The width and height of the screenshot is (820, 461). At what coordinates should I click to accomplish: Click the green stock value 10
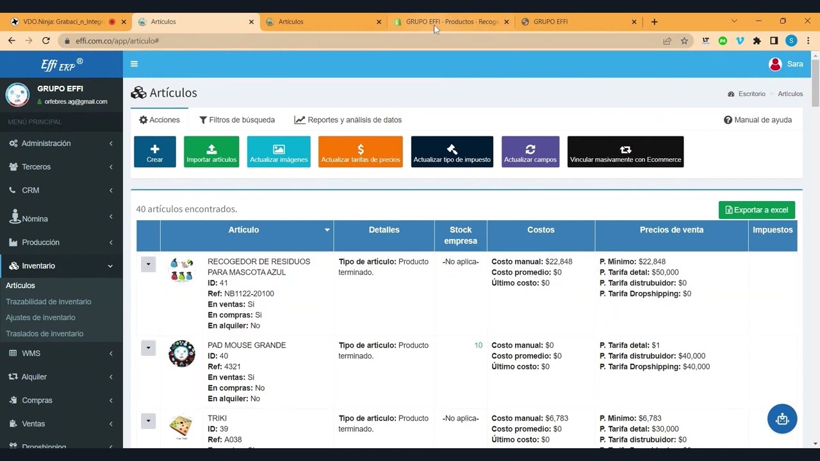[478, 345]
